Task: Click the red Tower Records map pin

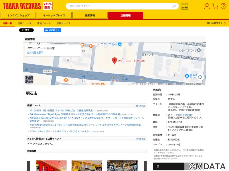Action: click(x=114, y=60)
